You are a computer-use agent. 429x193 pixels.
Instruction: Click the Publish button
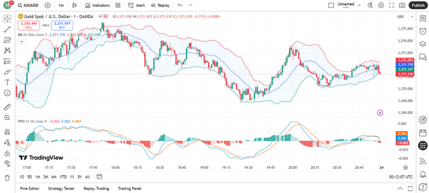click(418, 5)
